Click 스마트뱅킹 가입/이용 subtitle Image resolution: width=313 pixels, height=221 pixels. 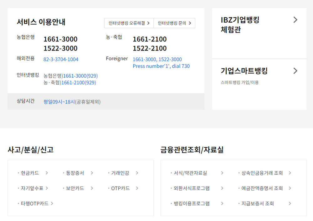pyautogui.click(x=239, y=82)
